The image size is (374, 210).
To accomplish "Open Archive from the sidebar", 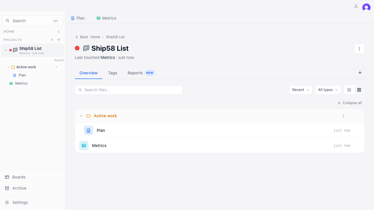I will (32, 188).
